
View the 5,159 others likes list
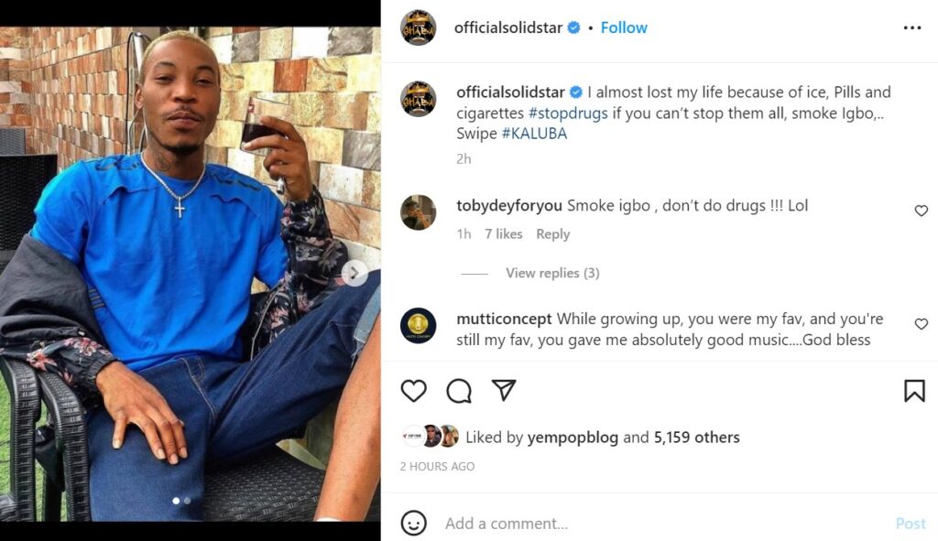(696, 438)
